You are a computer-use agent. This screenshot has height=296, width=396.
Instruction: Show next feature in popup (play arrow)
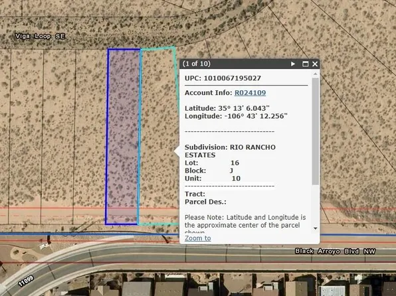(293, 64)
